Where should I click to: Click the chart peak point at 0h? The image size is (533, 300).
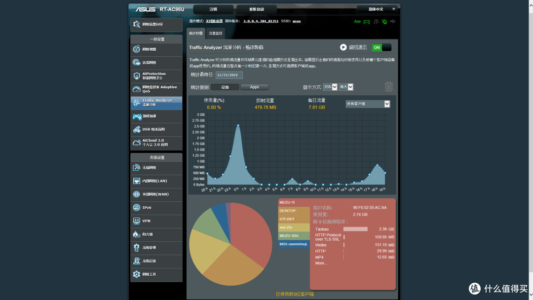[238, 126]
